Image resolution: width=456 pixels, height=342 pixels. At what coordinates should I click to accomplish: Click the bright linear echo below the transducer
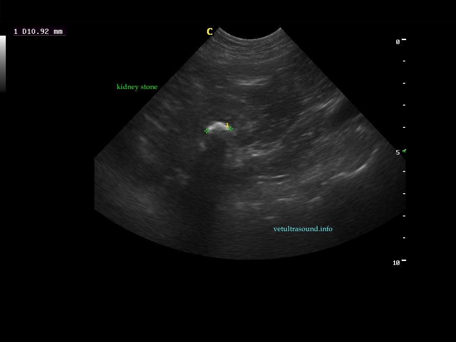(252, 82)
